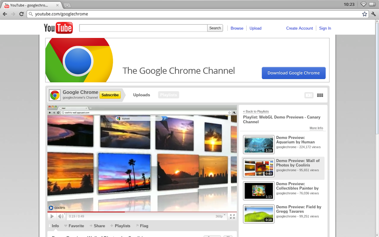Seek along the video progress bar
Viewport: 379px width, 237px height.
(x=152, y=212)
